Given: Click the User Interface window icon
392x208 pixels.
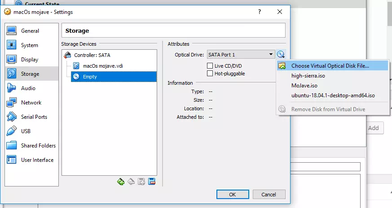Looking at the screenshot, I should tap(12, 160).
